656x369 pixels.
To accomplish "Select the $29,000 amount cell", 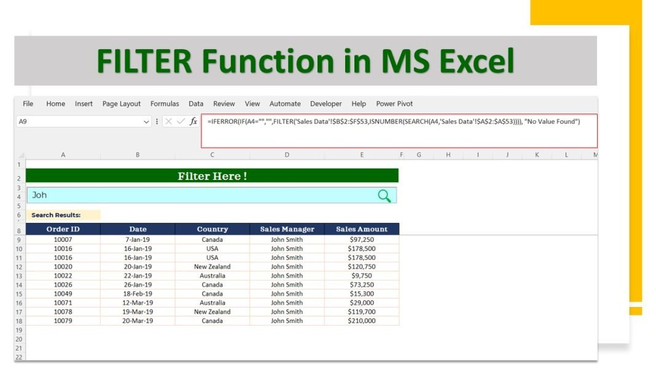I will click(362, 303).
